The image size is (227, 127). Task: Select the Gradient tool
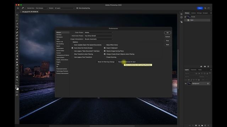click(x=17, y=56)
